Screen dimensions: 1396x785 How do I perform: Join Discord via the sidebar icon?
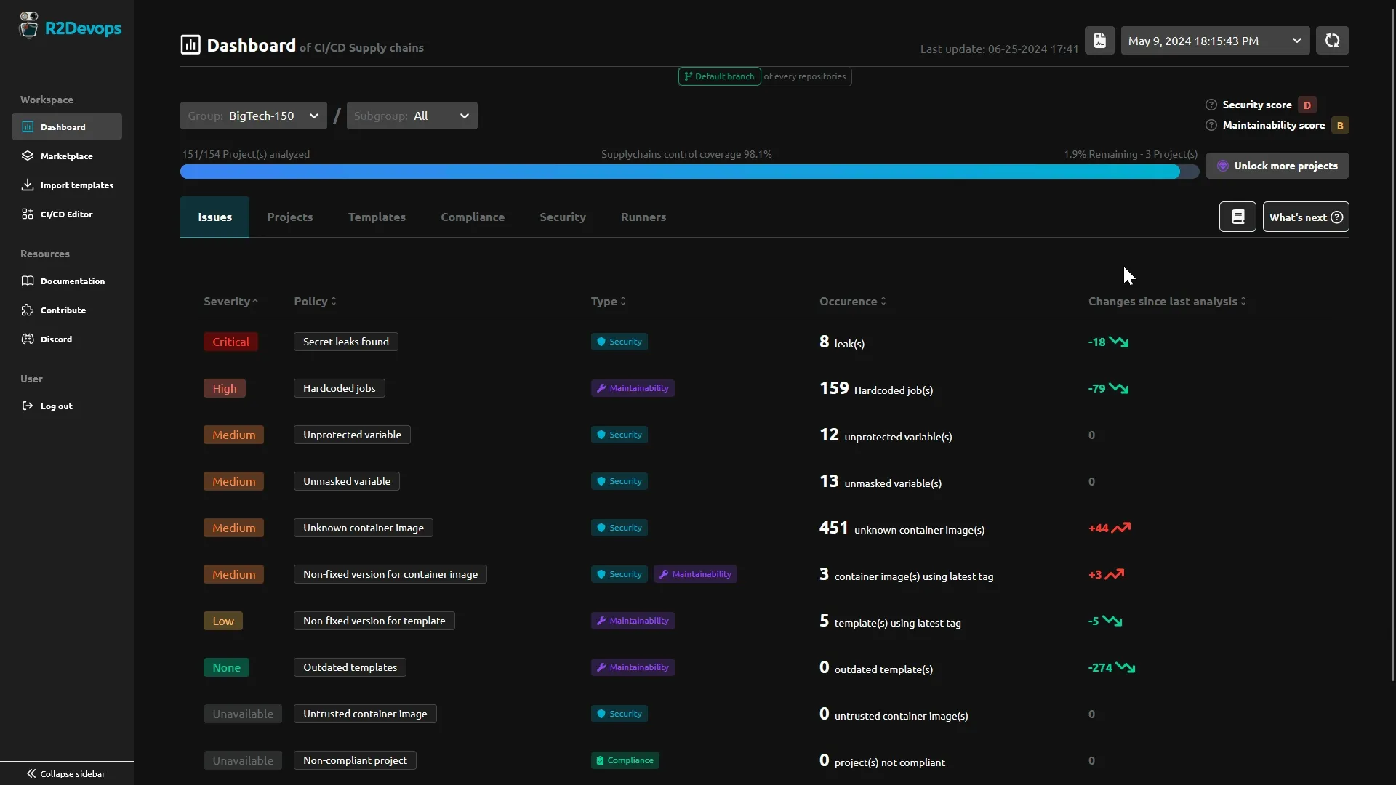[x=56, y=339]
